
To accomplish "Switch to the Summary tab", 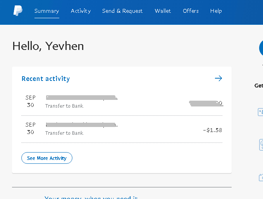I will [x=46, y=11].
